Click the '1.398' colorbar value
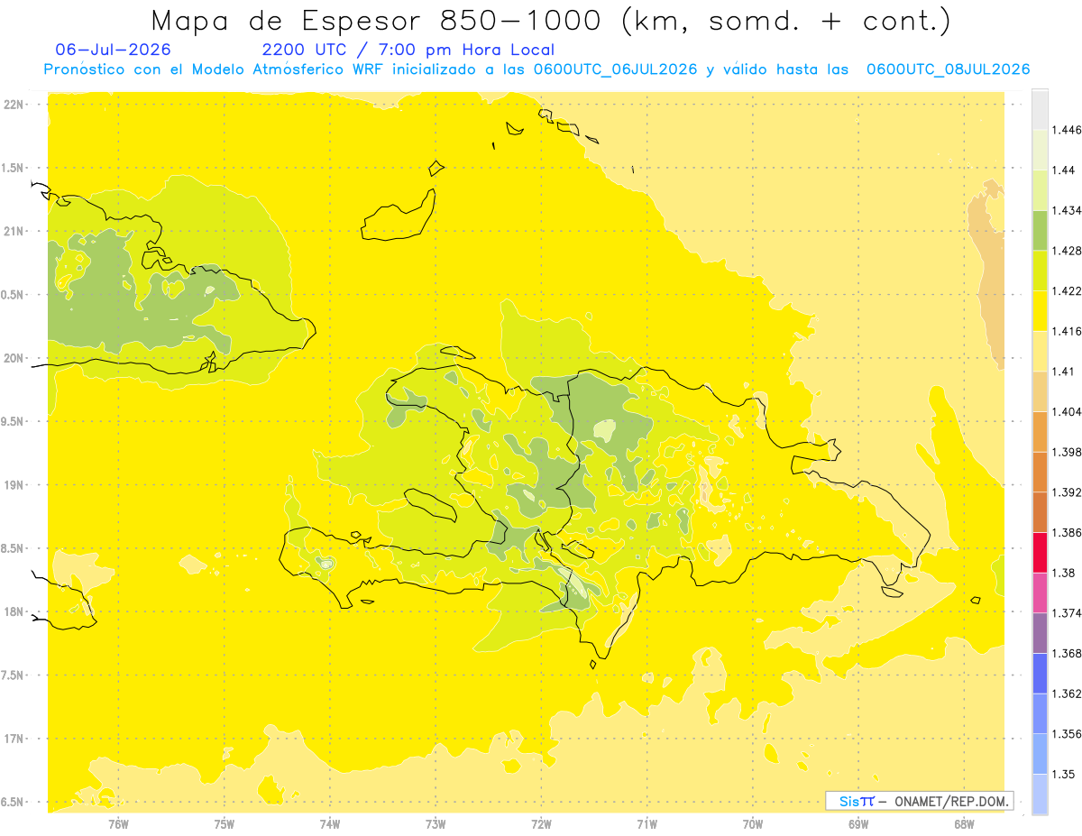The height and width of the screenshot is (836, 1082). click(1068, 452)
